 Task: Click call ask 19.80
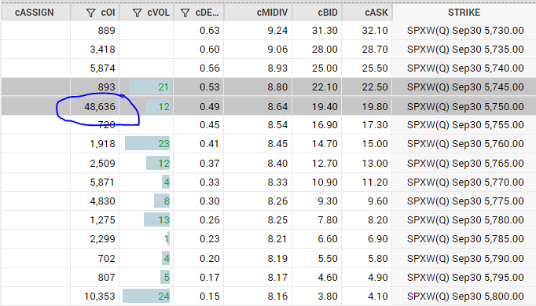[375, 107]
